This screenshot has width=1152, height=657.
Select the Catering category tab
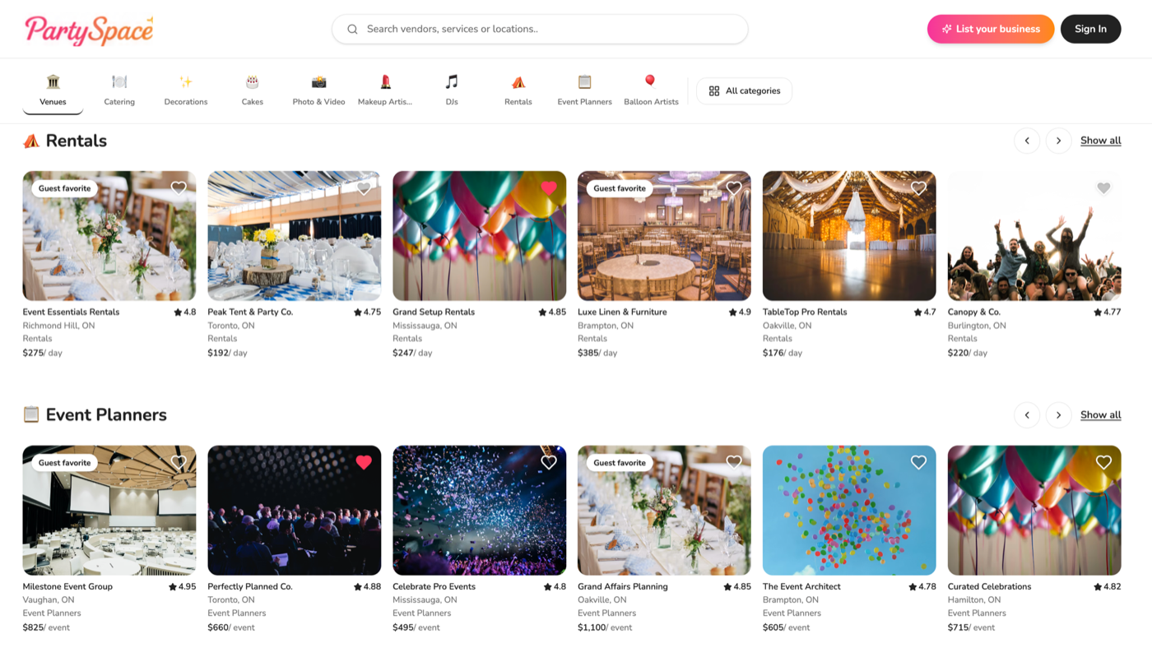(119, 90)
